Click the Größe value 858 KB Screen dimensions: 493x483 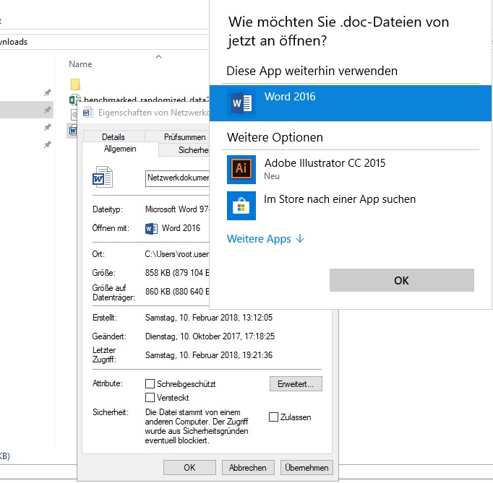tap(177, 273)
